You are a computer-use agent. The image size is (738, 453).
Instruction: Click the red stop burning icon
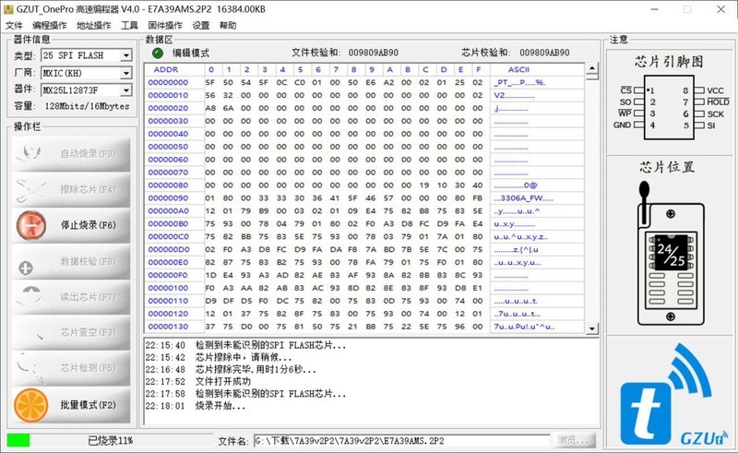[31, 225]
